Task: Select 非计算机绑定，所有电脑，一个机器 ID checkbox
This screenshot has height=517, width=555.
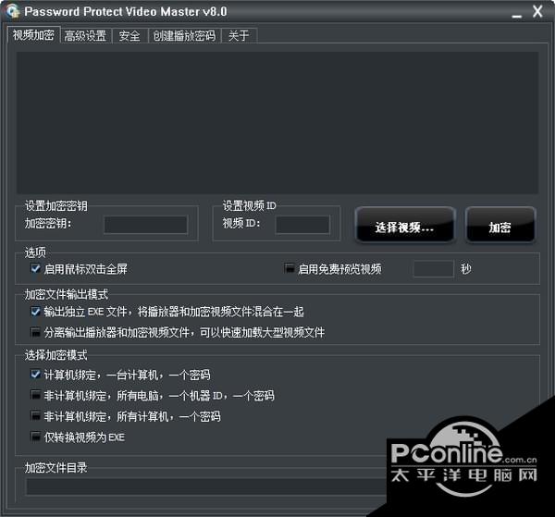Action: 35,395
